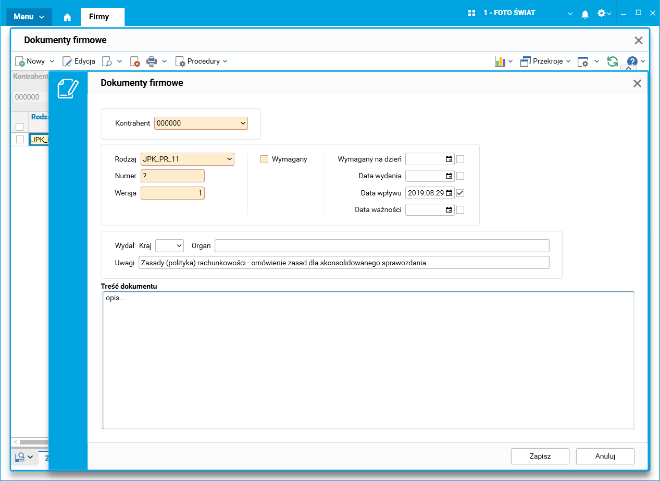Close the outer Dokumenty firmowe window

click(x=639, y=40)
